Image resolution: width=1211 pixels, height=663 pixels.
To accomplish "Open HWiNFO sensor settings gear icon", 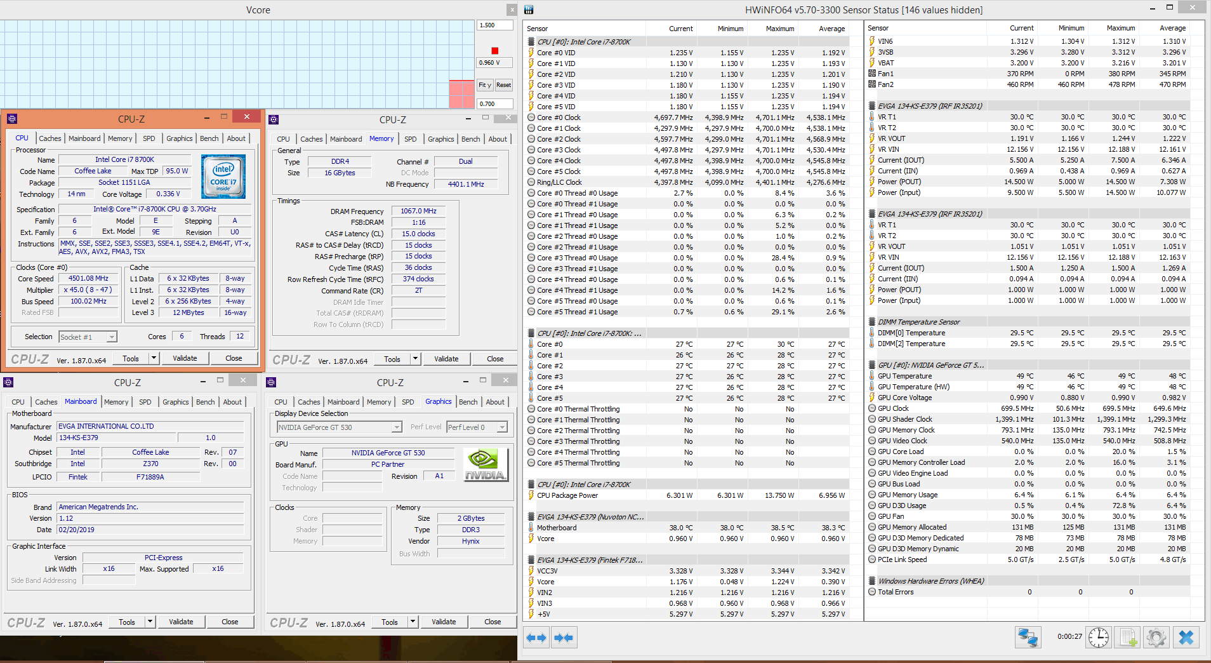I will coord(1156,637).
